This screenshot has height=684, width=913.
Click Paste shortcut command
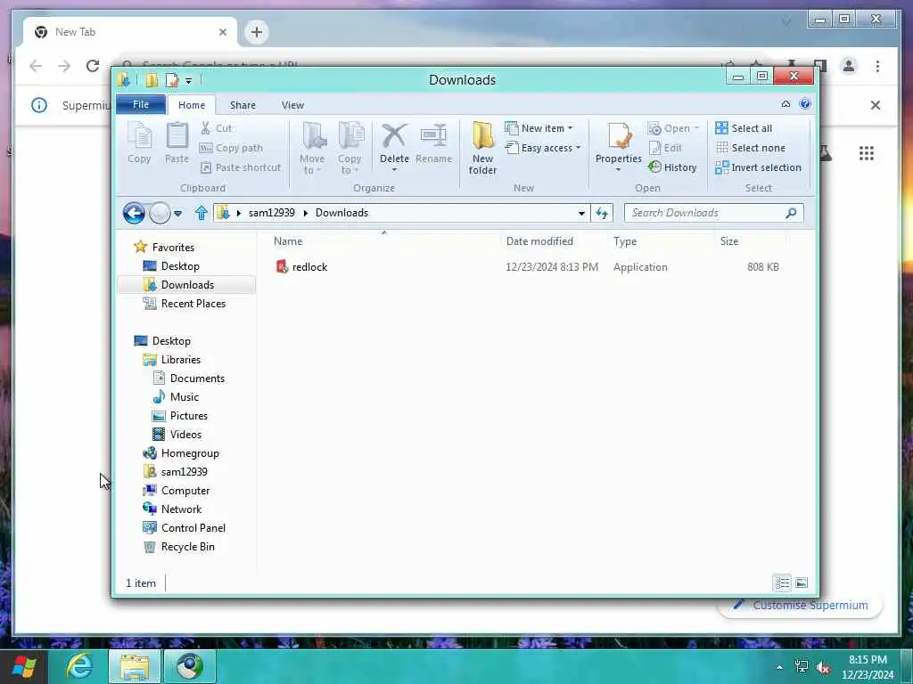coord(241,167)
